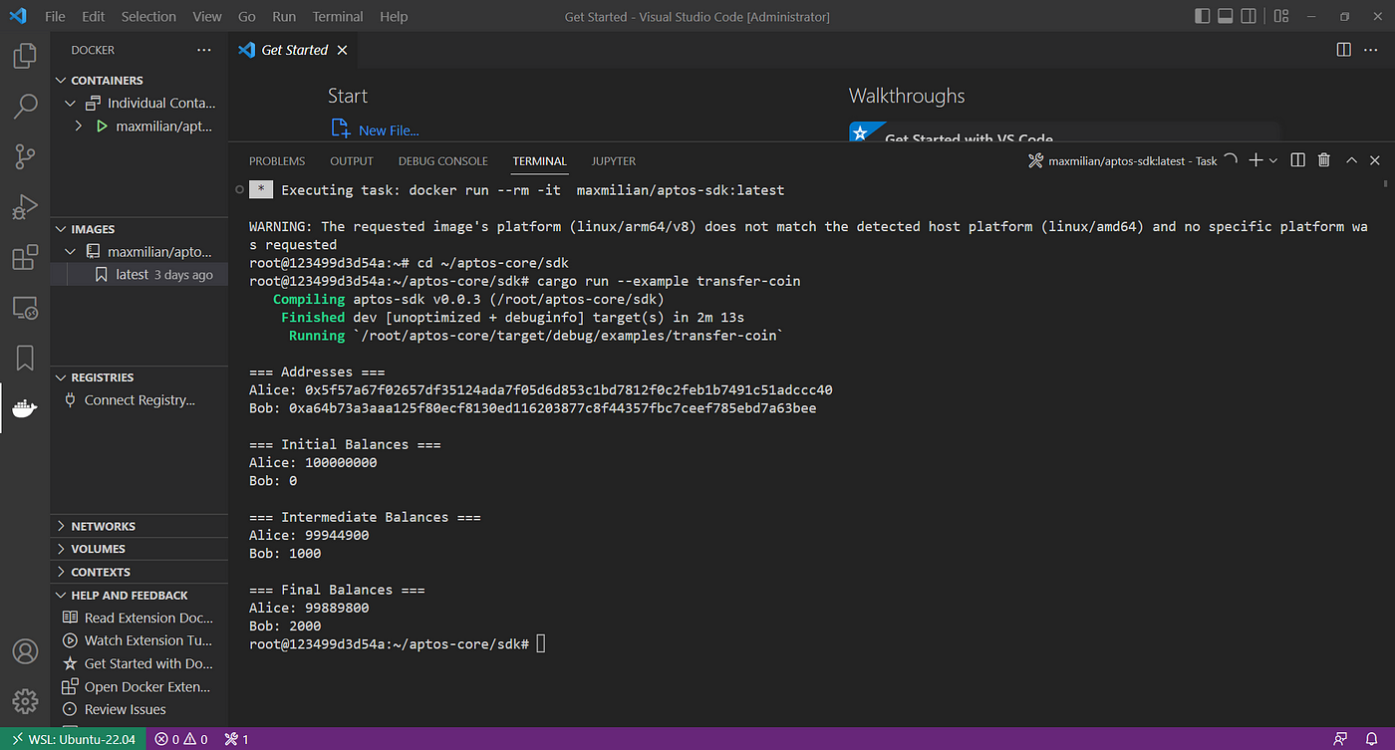The width and height of the screenshot is (1395, 750).
Task: Click WSL: Ubuntu-22.04 remote indicator
Action: 74,739
